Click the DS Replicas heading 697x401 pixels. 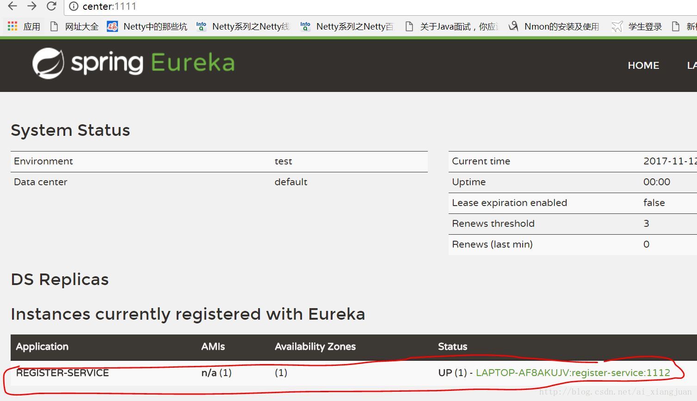click(60, 279)
